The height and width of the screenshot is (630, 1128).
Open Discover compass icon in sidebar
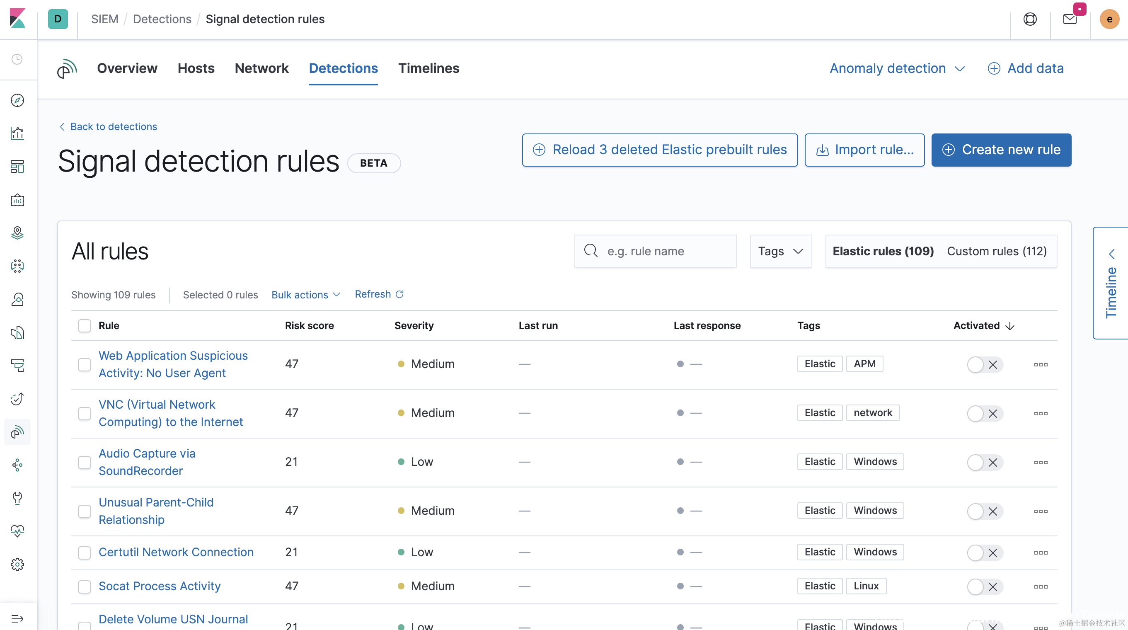point(17,100)
